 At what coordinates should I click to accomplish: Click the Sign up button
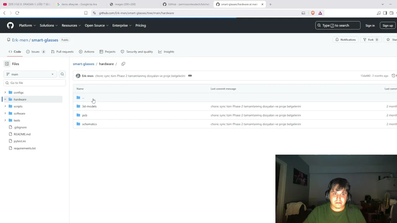[x=388, y=25]
